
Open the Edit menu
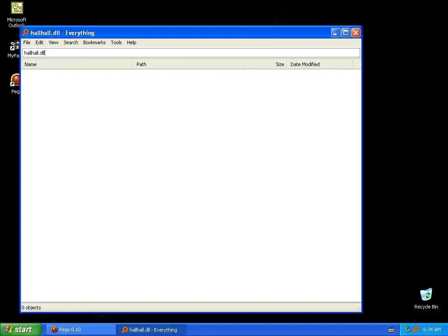point(39,42)
